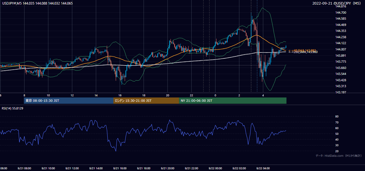Screen dimensions: 365x171
Task: Click hour label 16 on price chart axis
Action: pyautogui.click(x=120, y=95)
